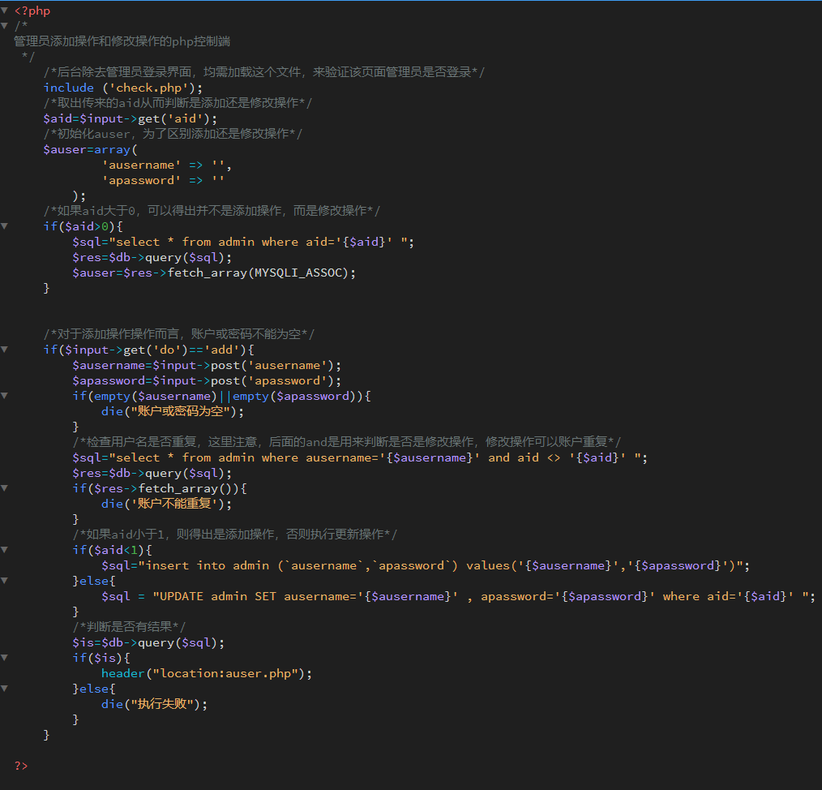The width and height of the screenshot is (822, 790).
Task: Click the insert into admin SQL line
Action: (426, 565)
